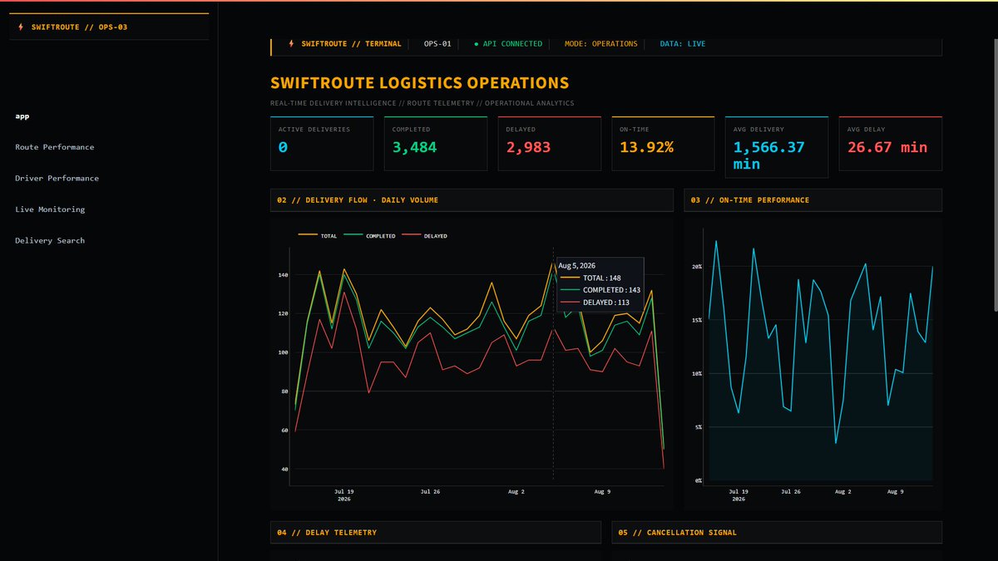This screenshot has height=561, width=998.
Task: Toggle COMPLETED series in chart legend
Action: point(371,236)
